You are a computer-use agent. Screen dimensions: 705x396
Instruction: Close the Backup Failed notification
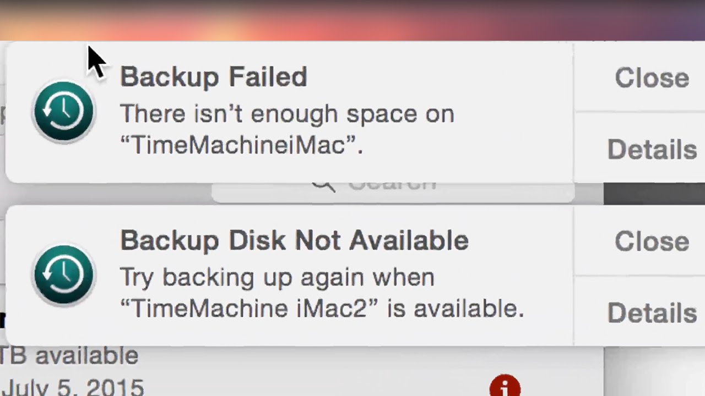coord(652,78)
